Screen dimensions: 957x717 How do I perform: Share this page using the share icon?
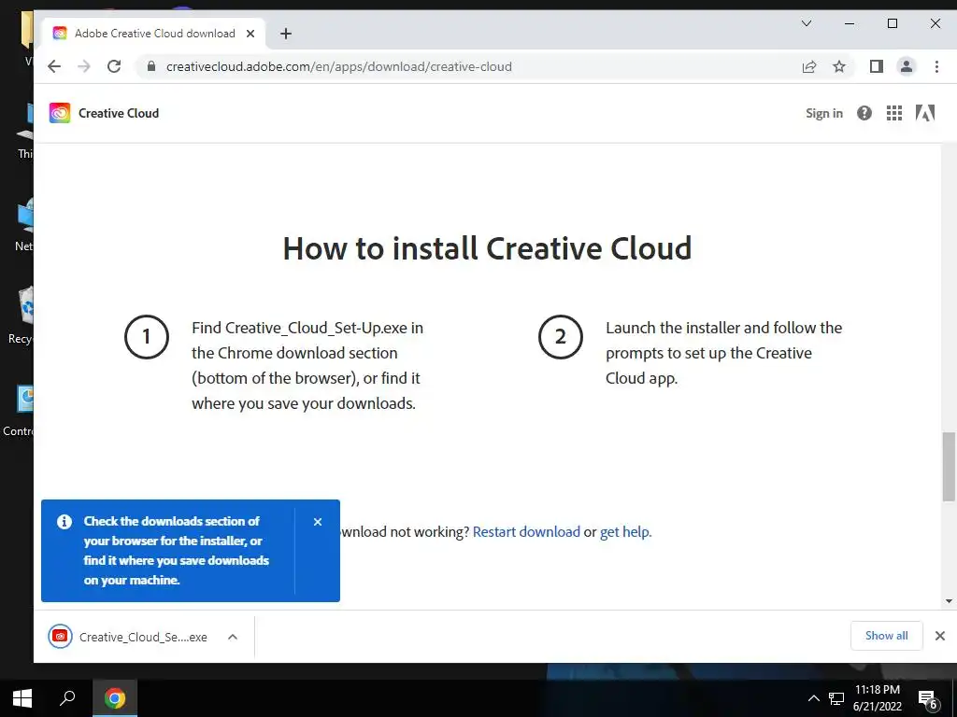tap(809, 66)
